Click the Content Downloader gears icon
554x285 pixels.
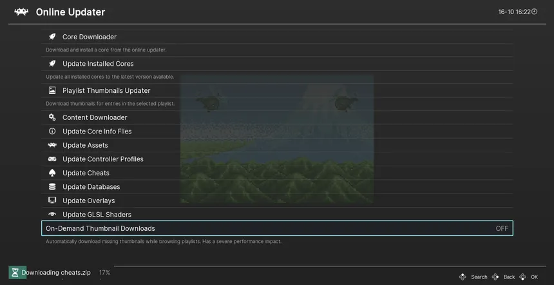(52, 117)
